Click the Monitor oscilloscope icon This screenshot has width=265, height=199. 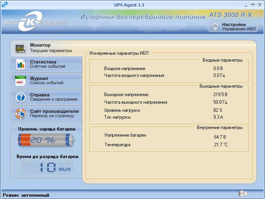coord(20,48)
